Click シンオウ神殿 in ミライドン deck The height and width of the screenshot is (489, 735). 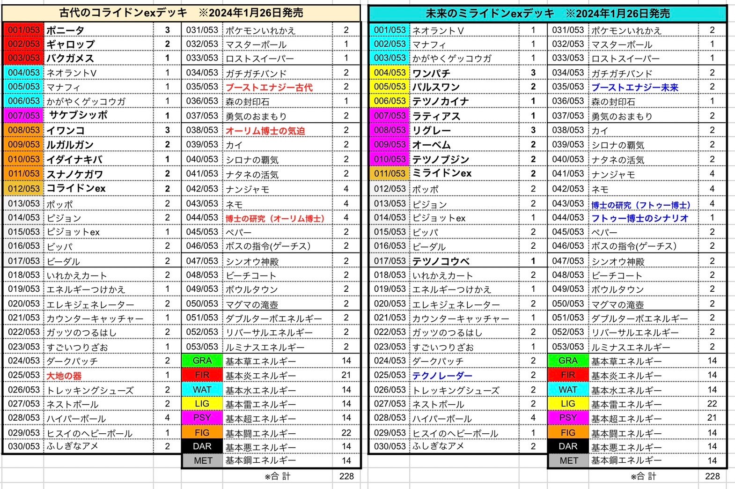(x=643, y=261)
